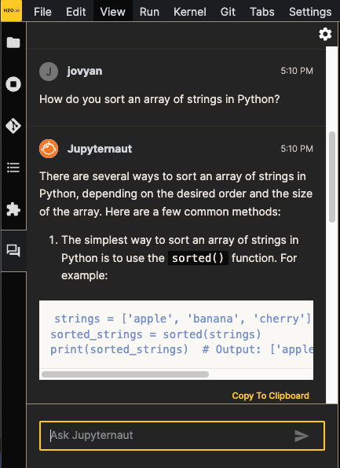
Task: Select the Jupyter AI chat sidebar icon
Action: (13, 251)
